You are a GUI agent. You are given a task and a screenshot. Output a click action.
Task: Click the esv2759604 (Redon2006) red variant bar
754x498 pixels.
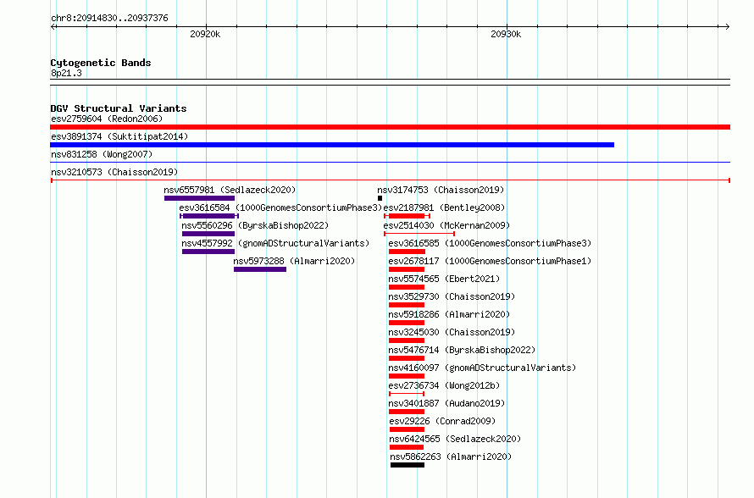coord(390,127)
